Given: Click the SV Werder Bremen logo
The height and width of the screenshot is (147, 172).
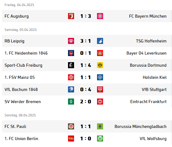Looking at the screenshot, I should click(71, 101).
